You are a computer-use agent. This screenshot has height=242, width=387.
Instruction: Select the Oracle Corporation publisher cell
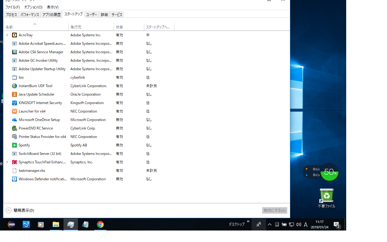tap(86, 94)
